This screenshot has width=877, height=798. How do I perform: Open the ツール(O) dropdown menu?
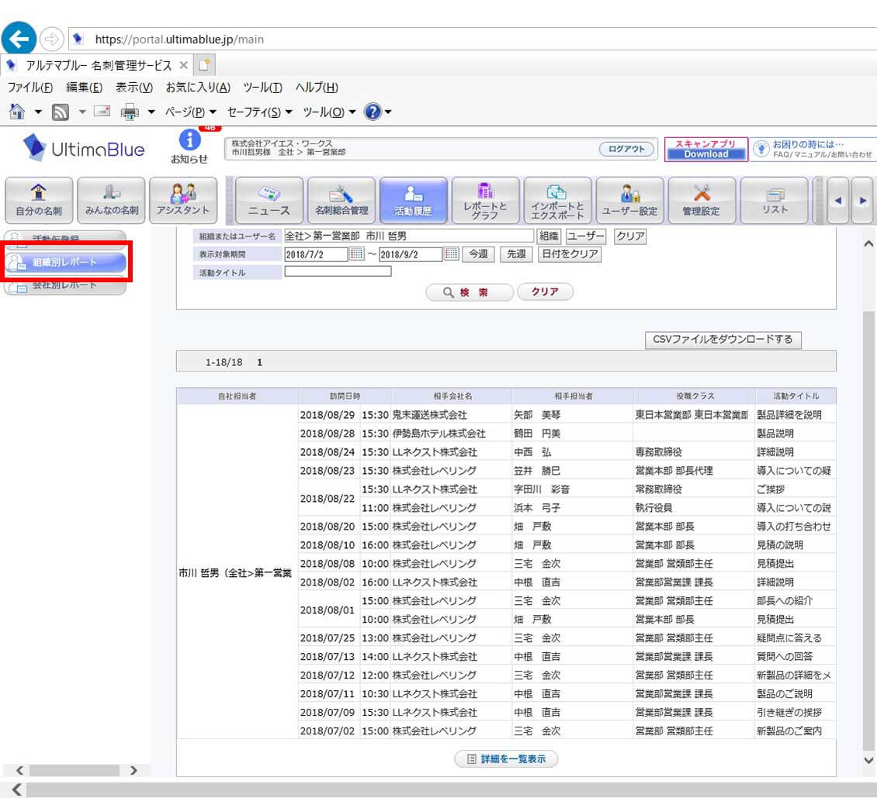(x=329, y=112)
